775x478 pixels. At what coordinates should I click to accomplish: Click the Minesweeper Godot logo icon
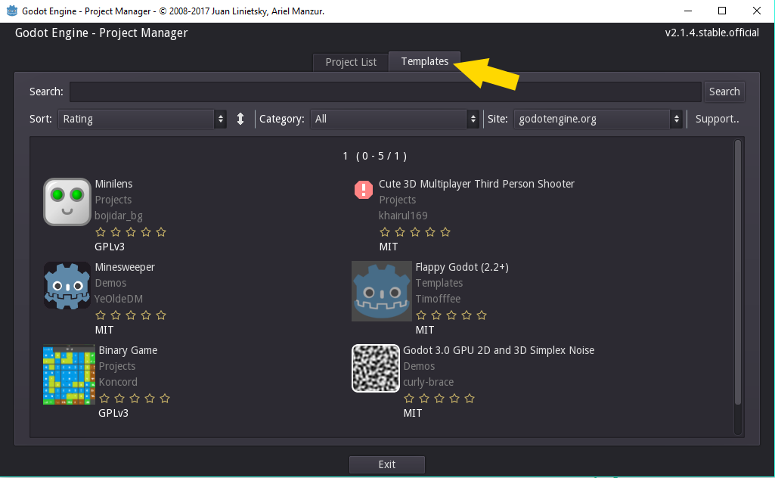point(67,286)
